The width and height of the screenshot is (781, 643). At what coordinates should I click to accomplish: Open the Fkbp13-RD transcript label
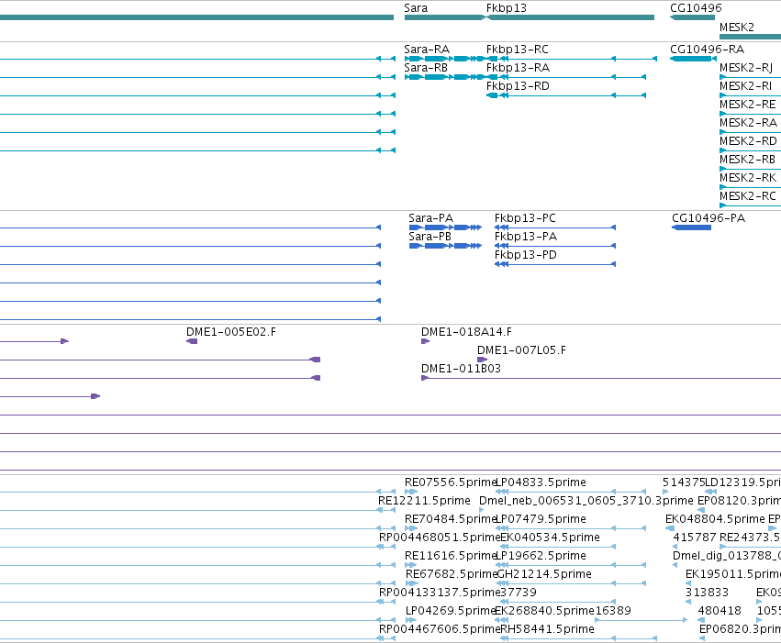click(518, 86)
